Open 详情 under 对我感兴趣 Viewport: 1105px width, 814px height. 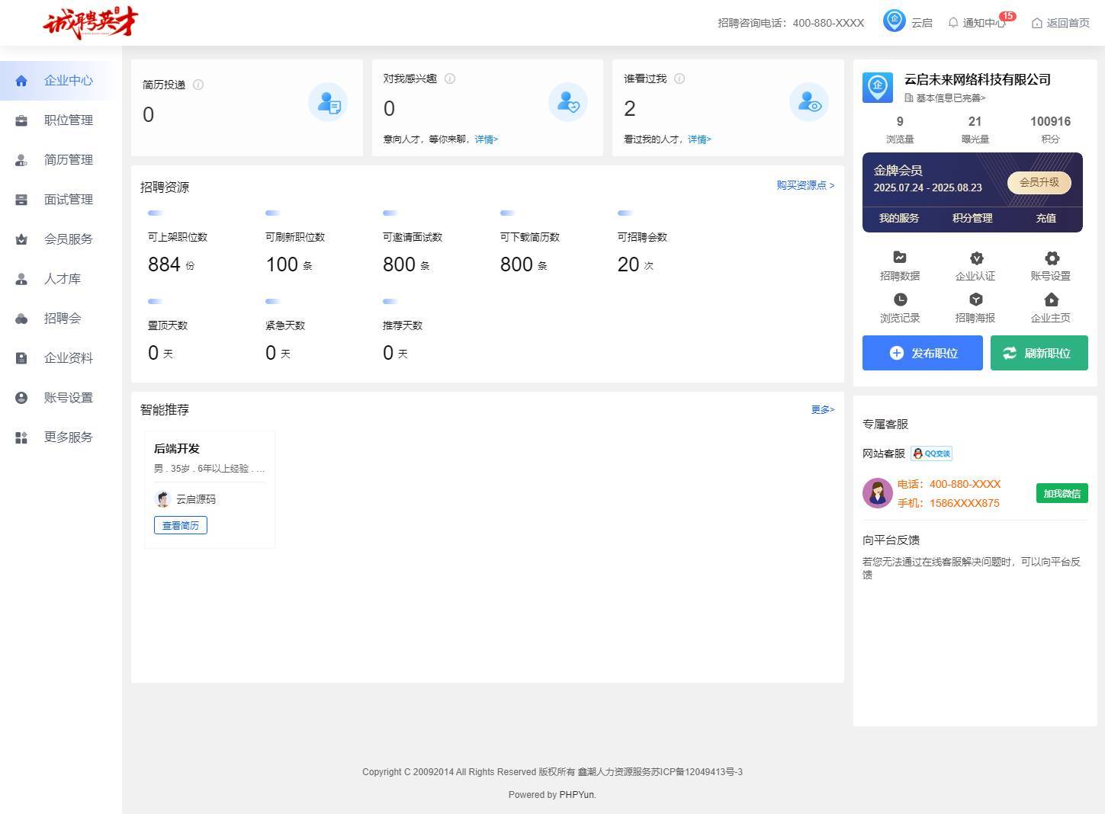pyautogui.click(x=486, y=139)
